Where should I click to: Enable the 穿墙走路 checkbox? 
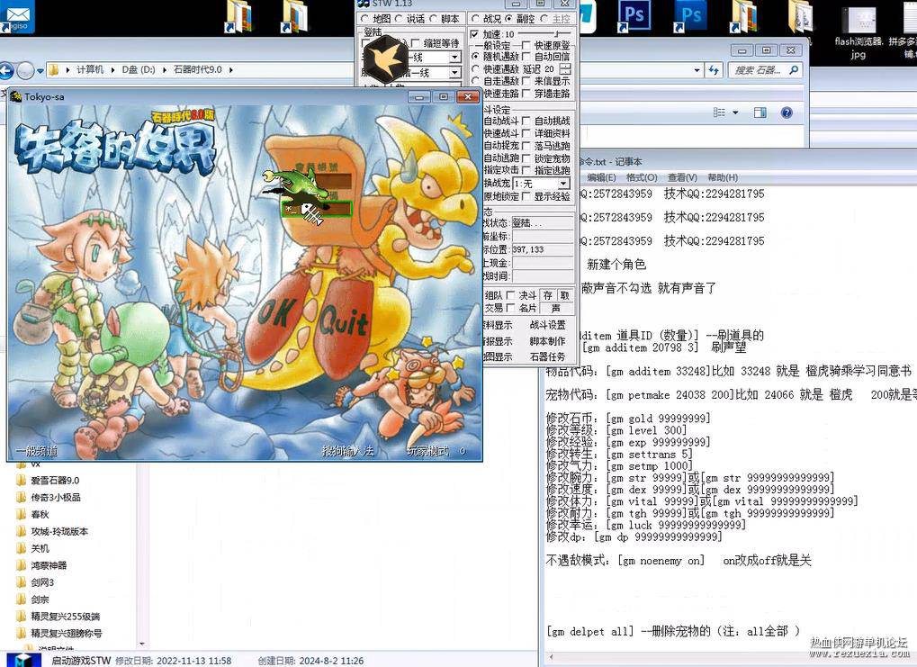coord(526,94)
